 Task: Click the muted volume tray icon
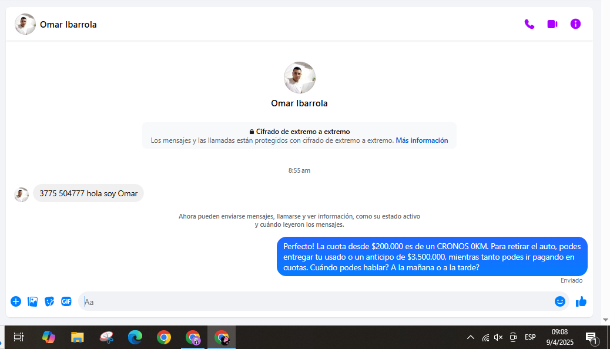(498, 337)
